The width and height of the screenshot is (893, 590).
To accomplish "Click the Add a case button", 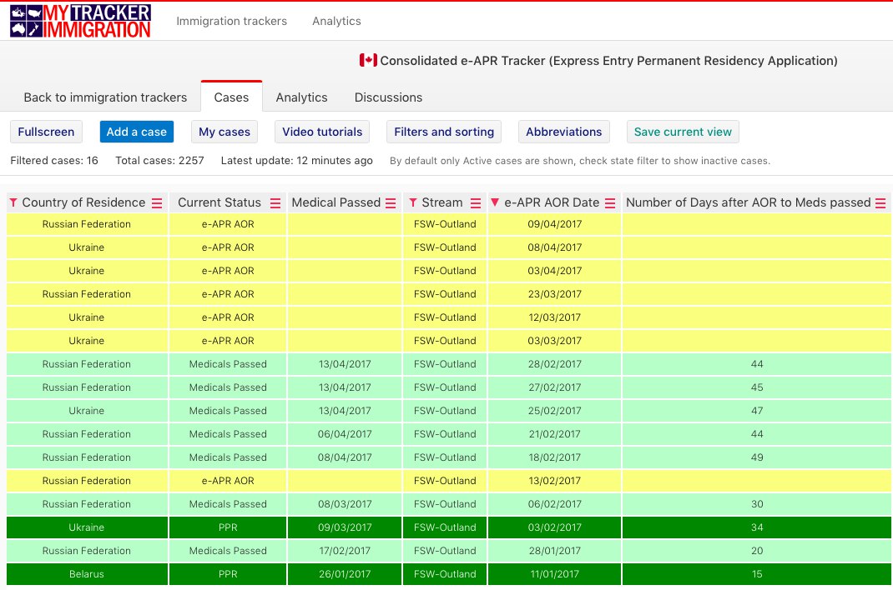I will (x=137, y=132).
